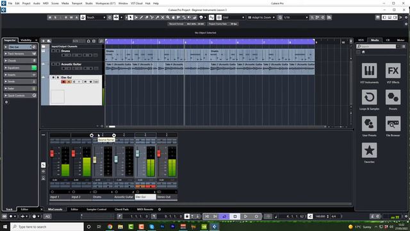Switch to the Visibility tab
Viewport: 410px width, 231px height.
(x=26, y=40)
